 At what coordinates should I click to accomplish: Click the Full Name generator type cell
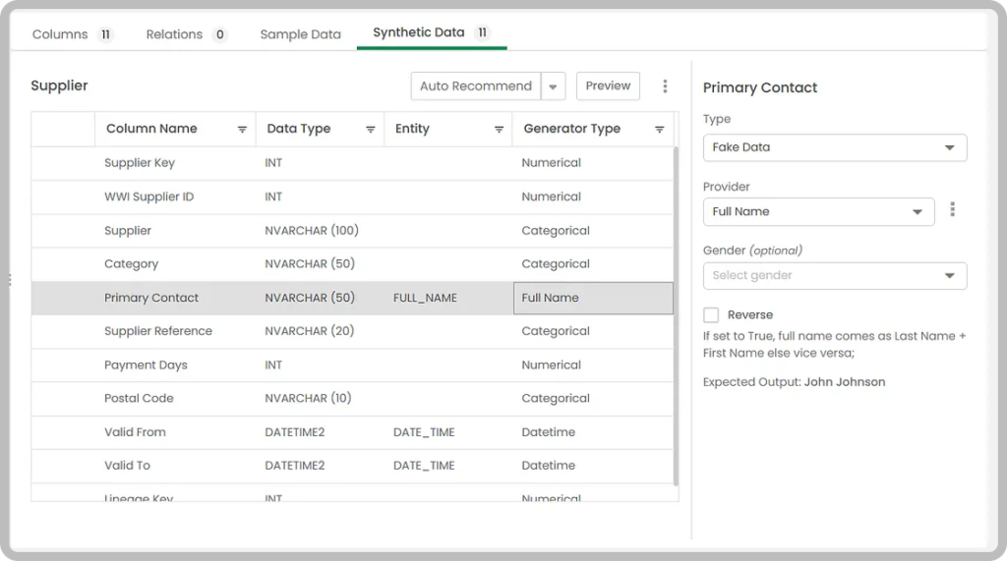[593, 298]
